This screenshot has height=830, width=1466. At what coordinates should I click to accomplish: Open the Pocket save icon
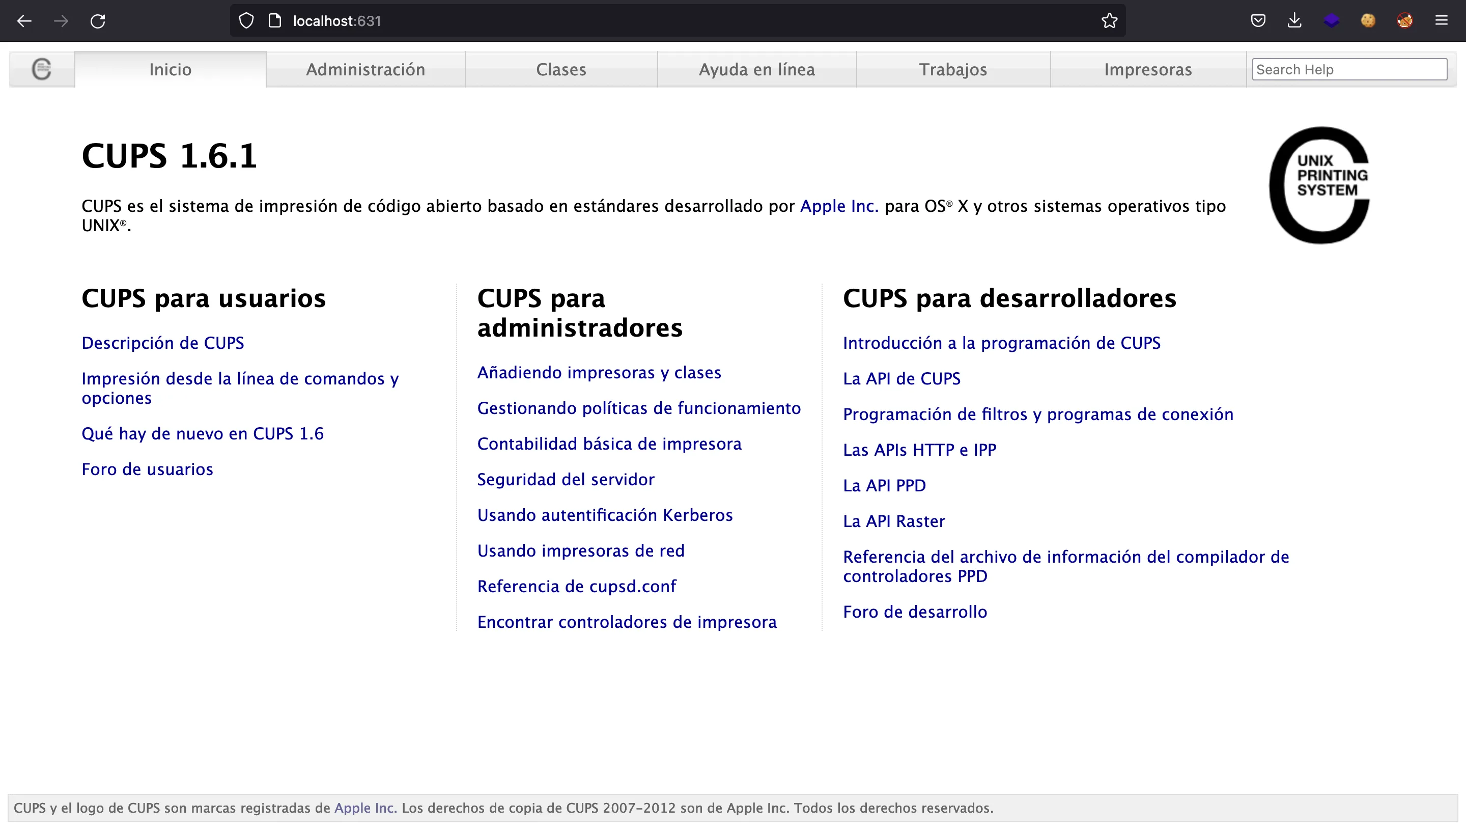pyautogui.click(x=1258, y=21)
